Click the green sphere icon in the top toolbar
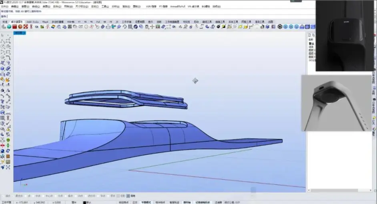This screenshot has height=204, width=377. 9,27
